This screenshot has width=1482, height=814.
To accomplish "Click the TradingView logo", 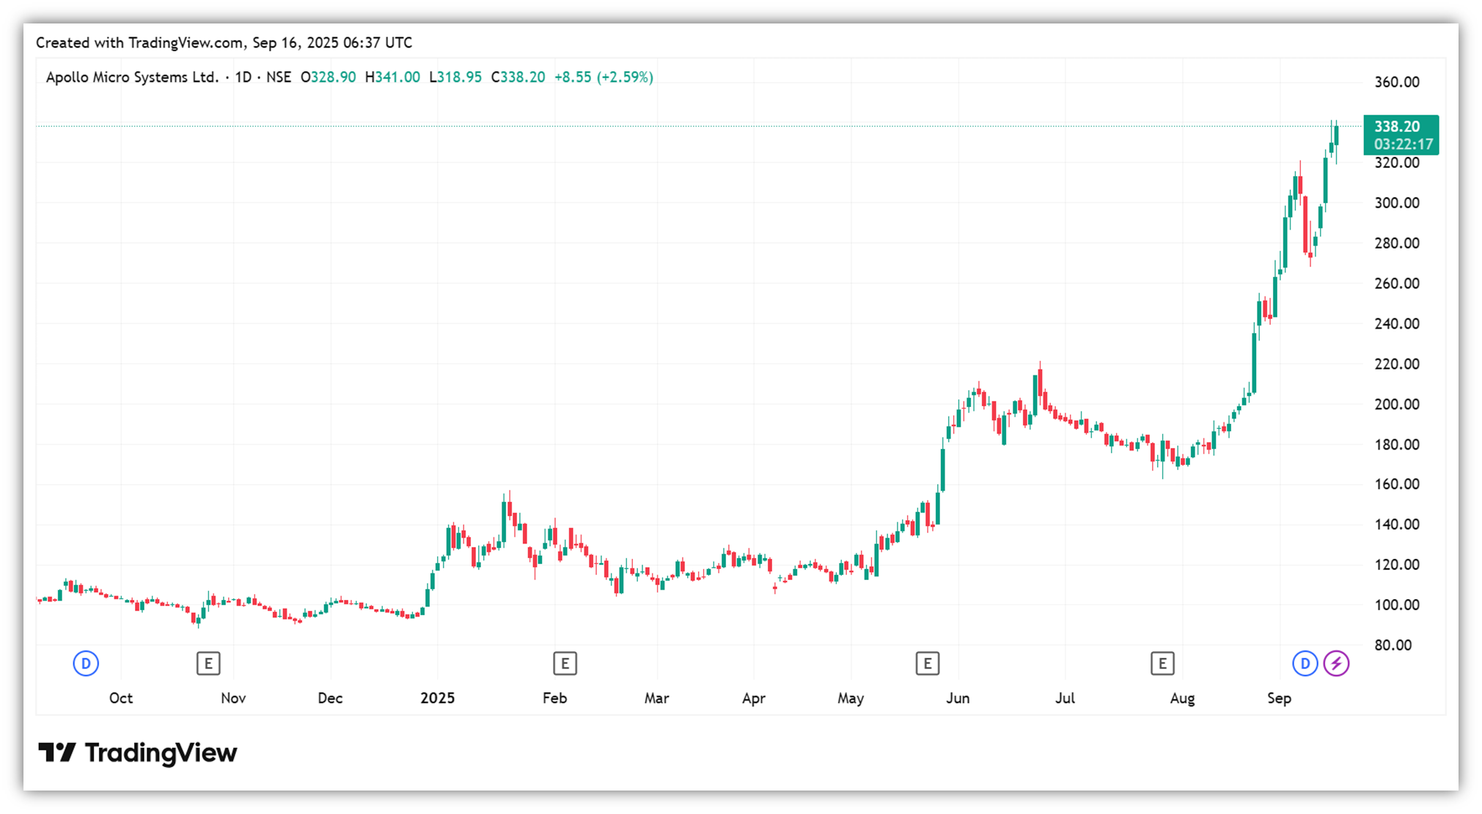I will (138, 753).
